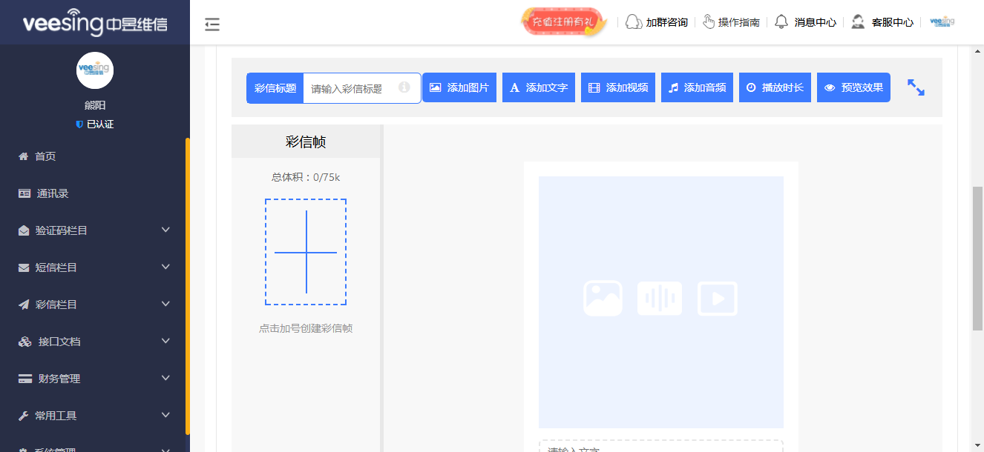Click the home icon beside 首页
Screen dimensions: 984x452
[x=24, y=156]
